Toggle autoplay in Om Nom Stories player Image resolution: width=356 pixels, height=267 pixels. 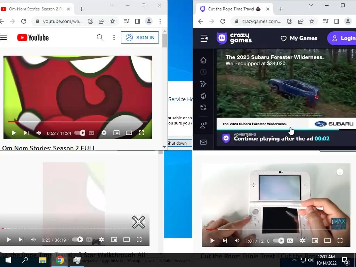click(x=80, y=133)
